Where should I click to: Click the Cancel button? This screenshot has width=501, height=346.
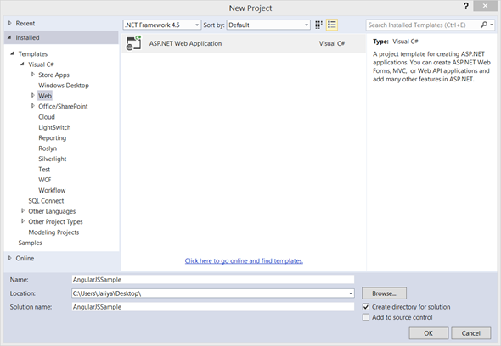pyautogui.click(x=471, y=333)
